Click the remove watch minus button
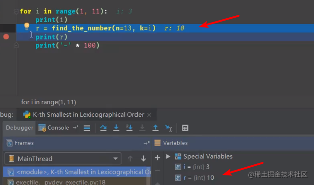The height and width of the screenshot is (185, 314). (x=157, y=171)
